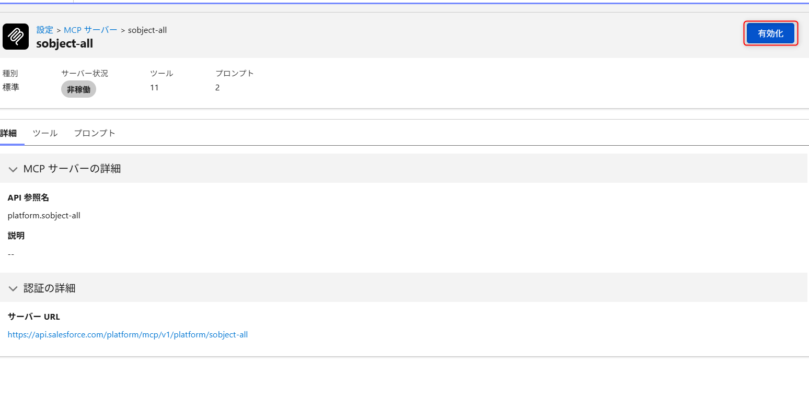
Task: Click the platform.sobject-all API name value
Action: [x=44, y=215]
